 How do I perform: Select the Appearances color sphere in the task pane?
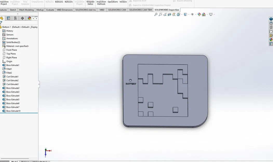tap(271, 39)
